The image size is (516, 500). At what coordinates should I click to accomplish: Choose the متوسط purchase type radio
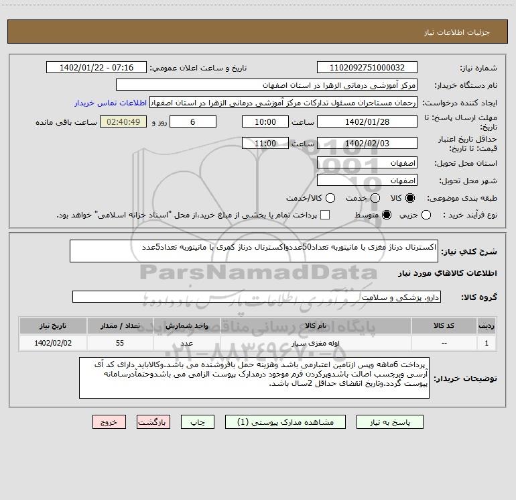click(387, 215)
